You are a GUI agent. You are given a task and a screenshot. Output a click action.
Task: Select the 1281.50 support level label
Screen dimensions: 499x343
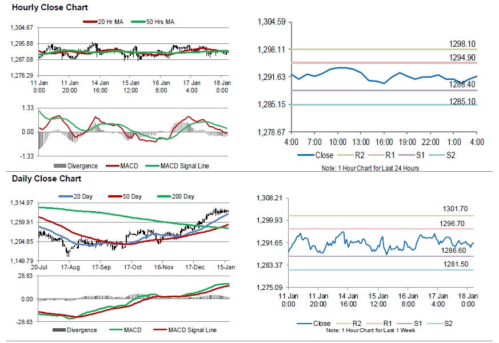pos(456,264)
